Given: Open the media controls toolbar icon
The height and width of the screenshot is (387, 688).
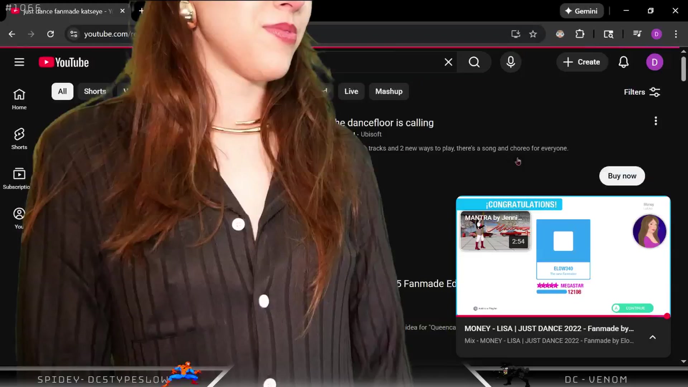Looking at the screenshot, I should (637, 34).
